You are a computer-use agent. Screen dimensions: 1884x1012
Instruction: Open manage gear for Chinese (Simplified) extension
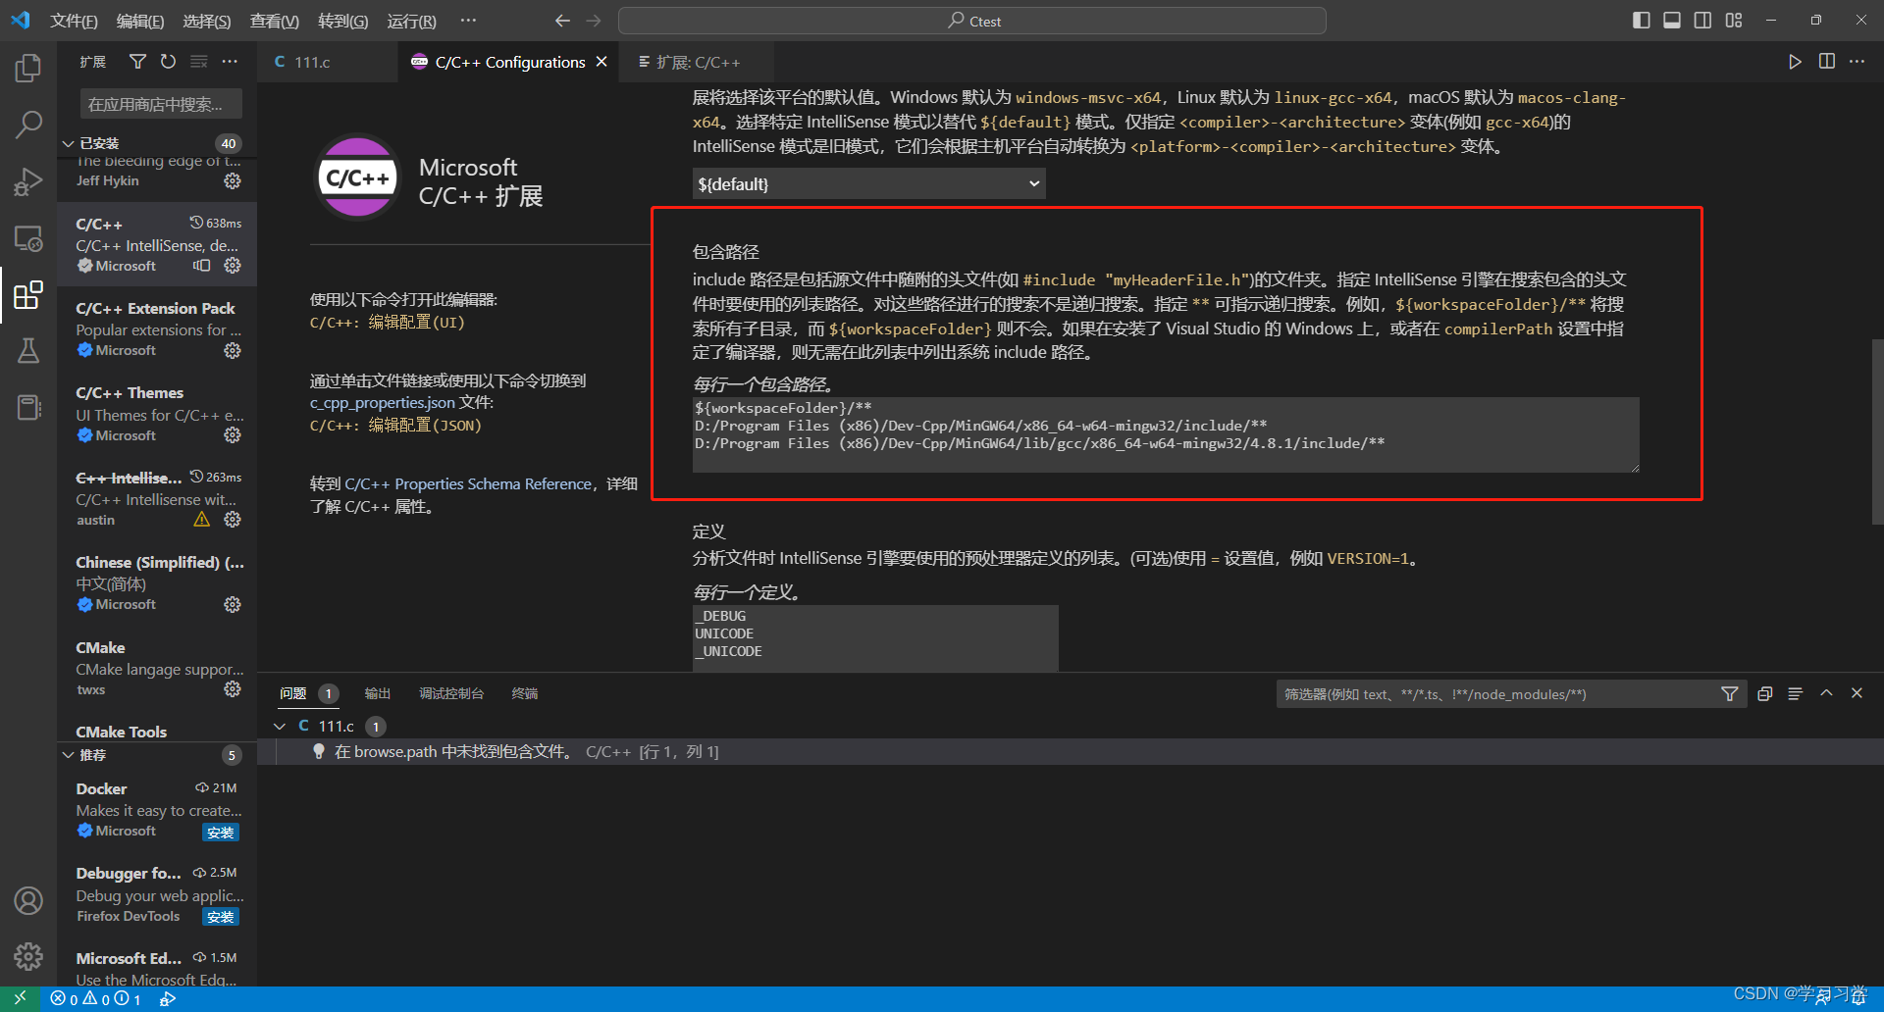[233, 604]
